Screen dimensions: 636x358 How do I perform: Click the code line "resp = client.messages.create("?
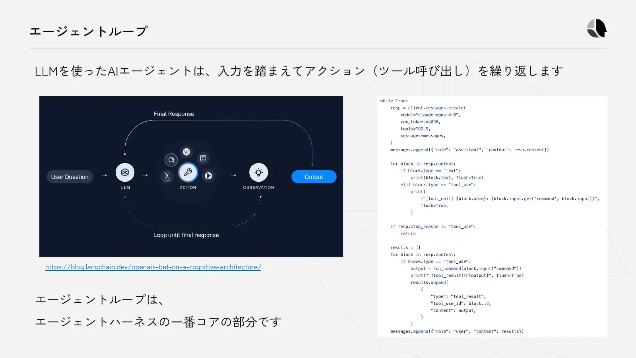(x=428, y=108)
